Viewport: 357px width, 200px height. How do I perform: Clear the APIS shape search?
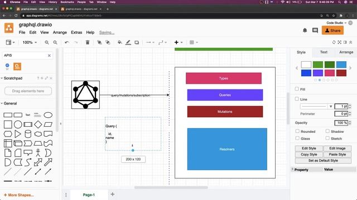click(x=49, y=56)
